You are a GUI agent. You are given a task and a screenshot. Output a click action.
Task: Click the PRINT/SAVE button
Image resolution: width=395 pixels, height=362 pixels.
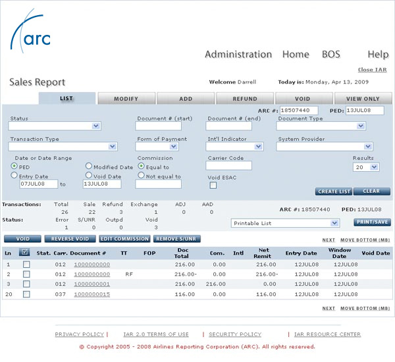click(x=373, y=222)
